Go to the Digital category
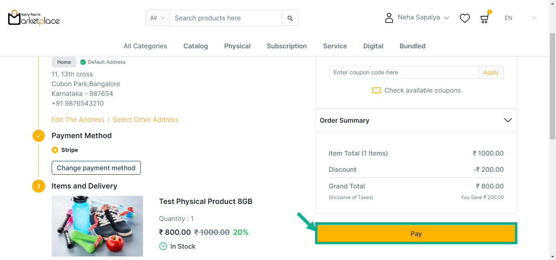Image resolution: width=556 pixels, height=260 pixels. (x=373, y=46)
